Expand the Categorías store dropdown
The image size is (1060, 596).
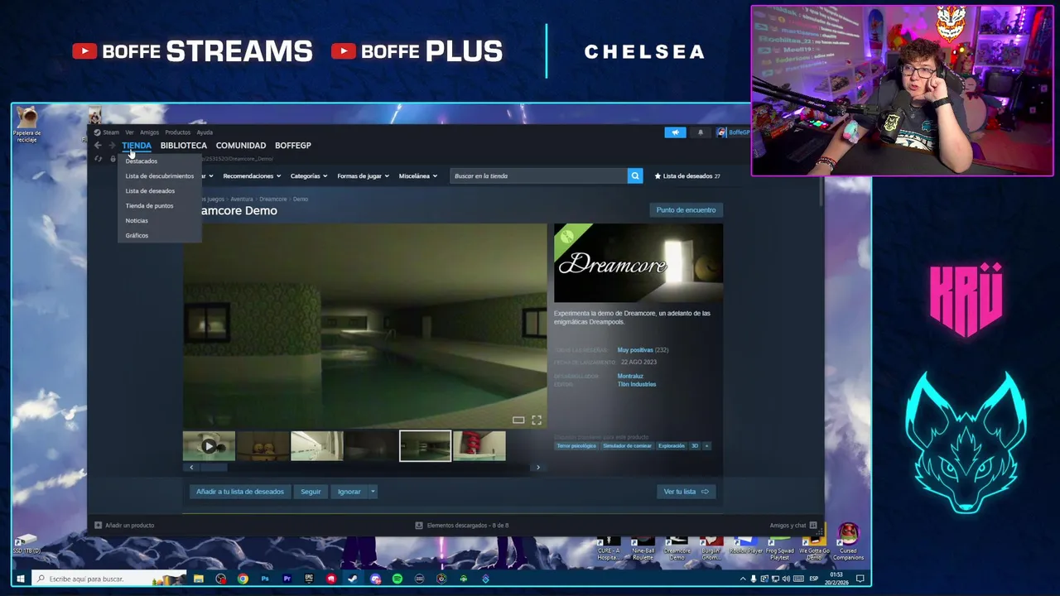click(309, 175)
